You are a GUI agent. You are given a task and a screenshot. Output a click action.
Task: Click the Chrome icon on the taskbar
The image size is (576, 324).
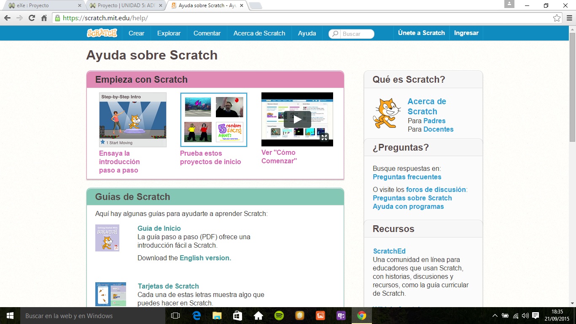[x=361, y=316]
